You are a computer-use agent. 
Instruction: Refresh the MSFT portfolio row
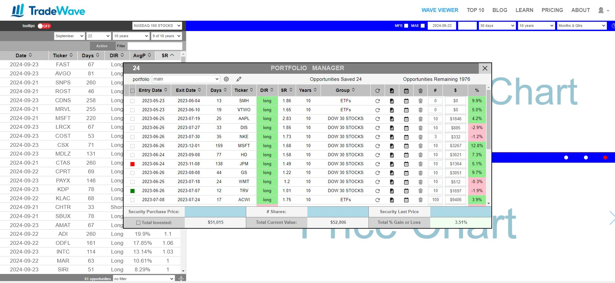[378, 146]
